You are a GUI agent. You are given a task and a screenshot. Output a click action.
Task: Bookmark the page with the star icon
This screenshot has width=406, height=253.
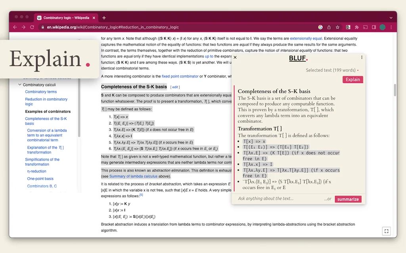pyautogui.click(x=337, y=27)
